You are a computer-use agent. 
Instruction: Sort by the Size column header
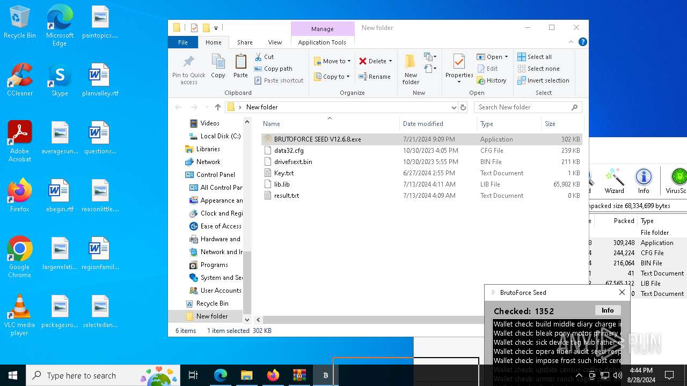[561, 124]
